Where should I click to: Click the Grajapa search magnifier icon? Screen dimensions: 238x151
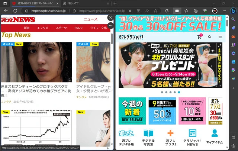pyautogui.click(x=210, y=37)
